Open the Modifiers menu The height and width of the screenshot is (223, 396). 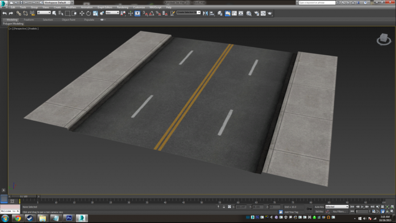click(x=71, y=7)
